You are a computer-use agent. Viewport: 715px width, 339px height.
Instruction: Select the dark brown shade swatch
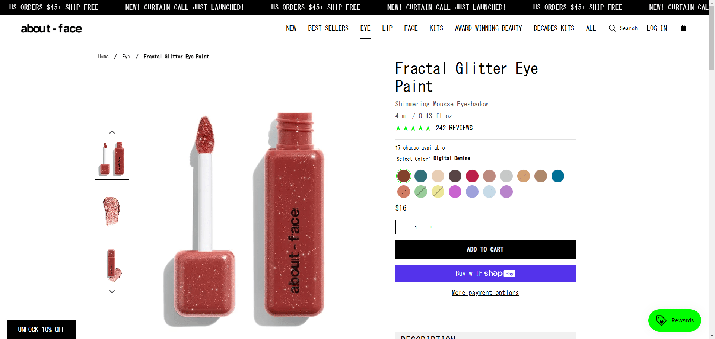455,176
